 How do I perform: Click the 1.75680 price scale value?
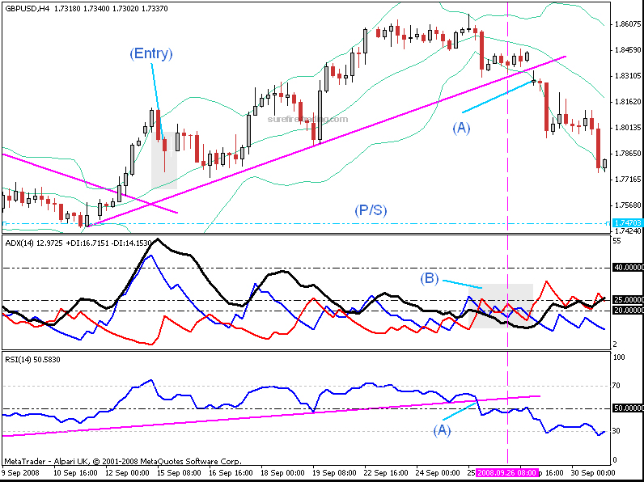coord(628,205)
